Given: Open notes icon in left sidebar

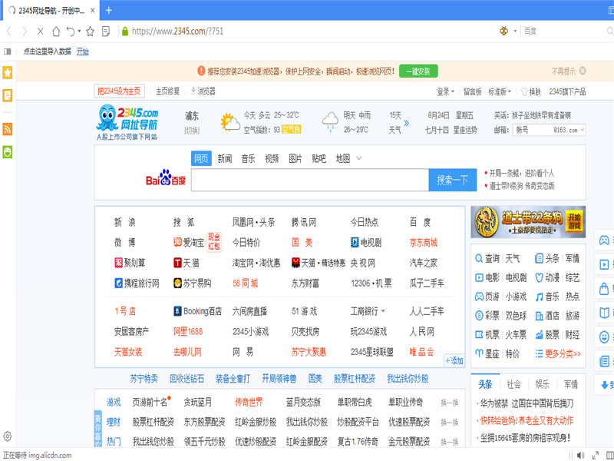Looking at the screenshot, I should point(8,95).
